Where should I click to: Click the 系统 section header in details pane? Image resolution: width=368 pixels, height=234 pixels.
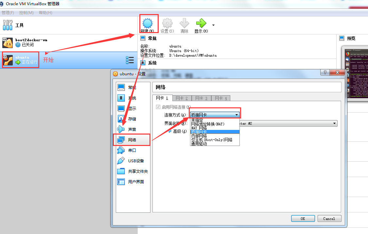pos(152,63)
